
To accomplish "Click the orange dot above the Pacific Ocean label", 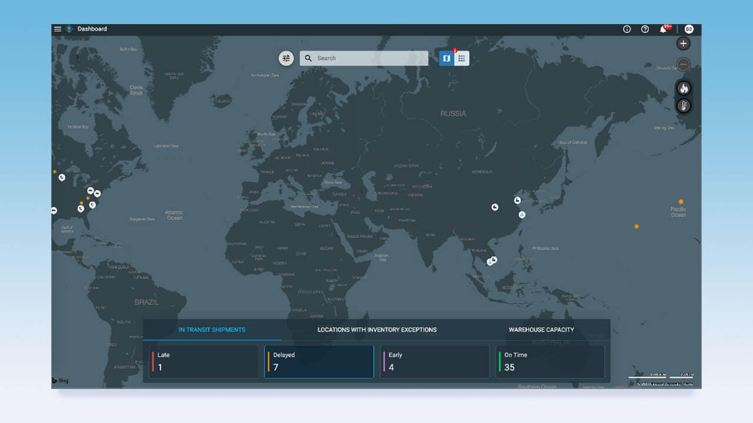I will 681,202.
